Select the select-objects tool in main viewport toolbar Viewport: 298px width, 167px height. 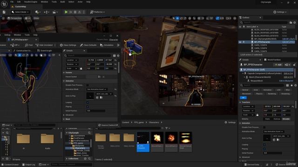click(174, 18)
